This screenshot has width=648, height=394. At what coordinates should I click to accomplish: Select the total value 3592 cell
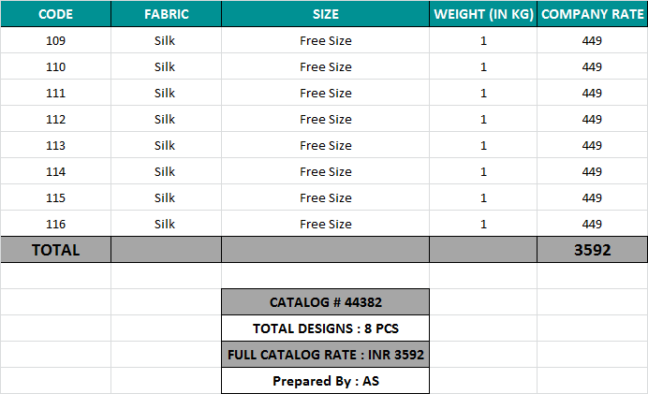point(592,250)
